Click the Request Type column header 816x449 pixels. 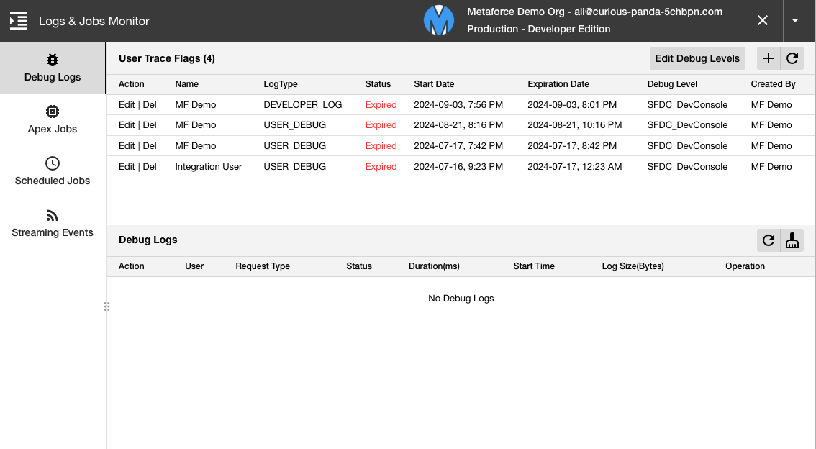click(x=263, y=266)
